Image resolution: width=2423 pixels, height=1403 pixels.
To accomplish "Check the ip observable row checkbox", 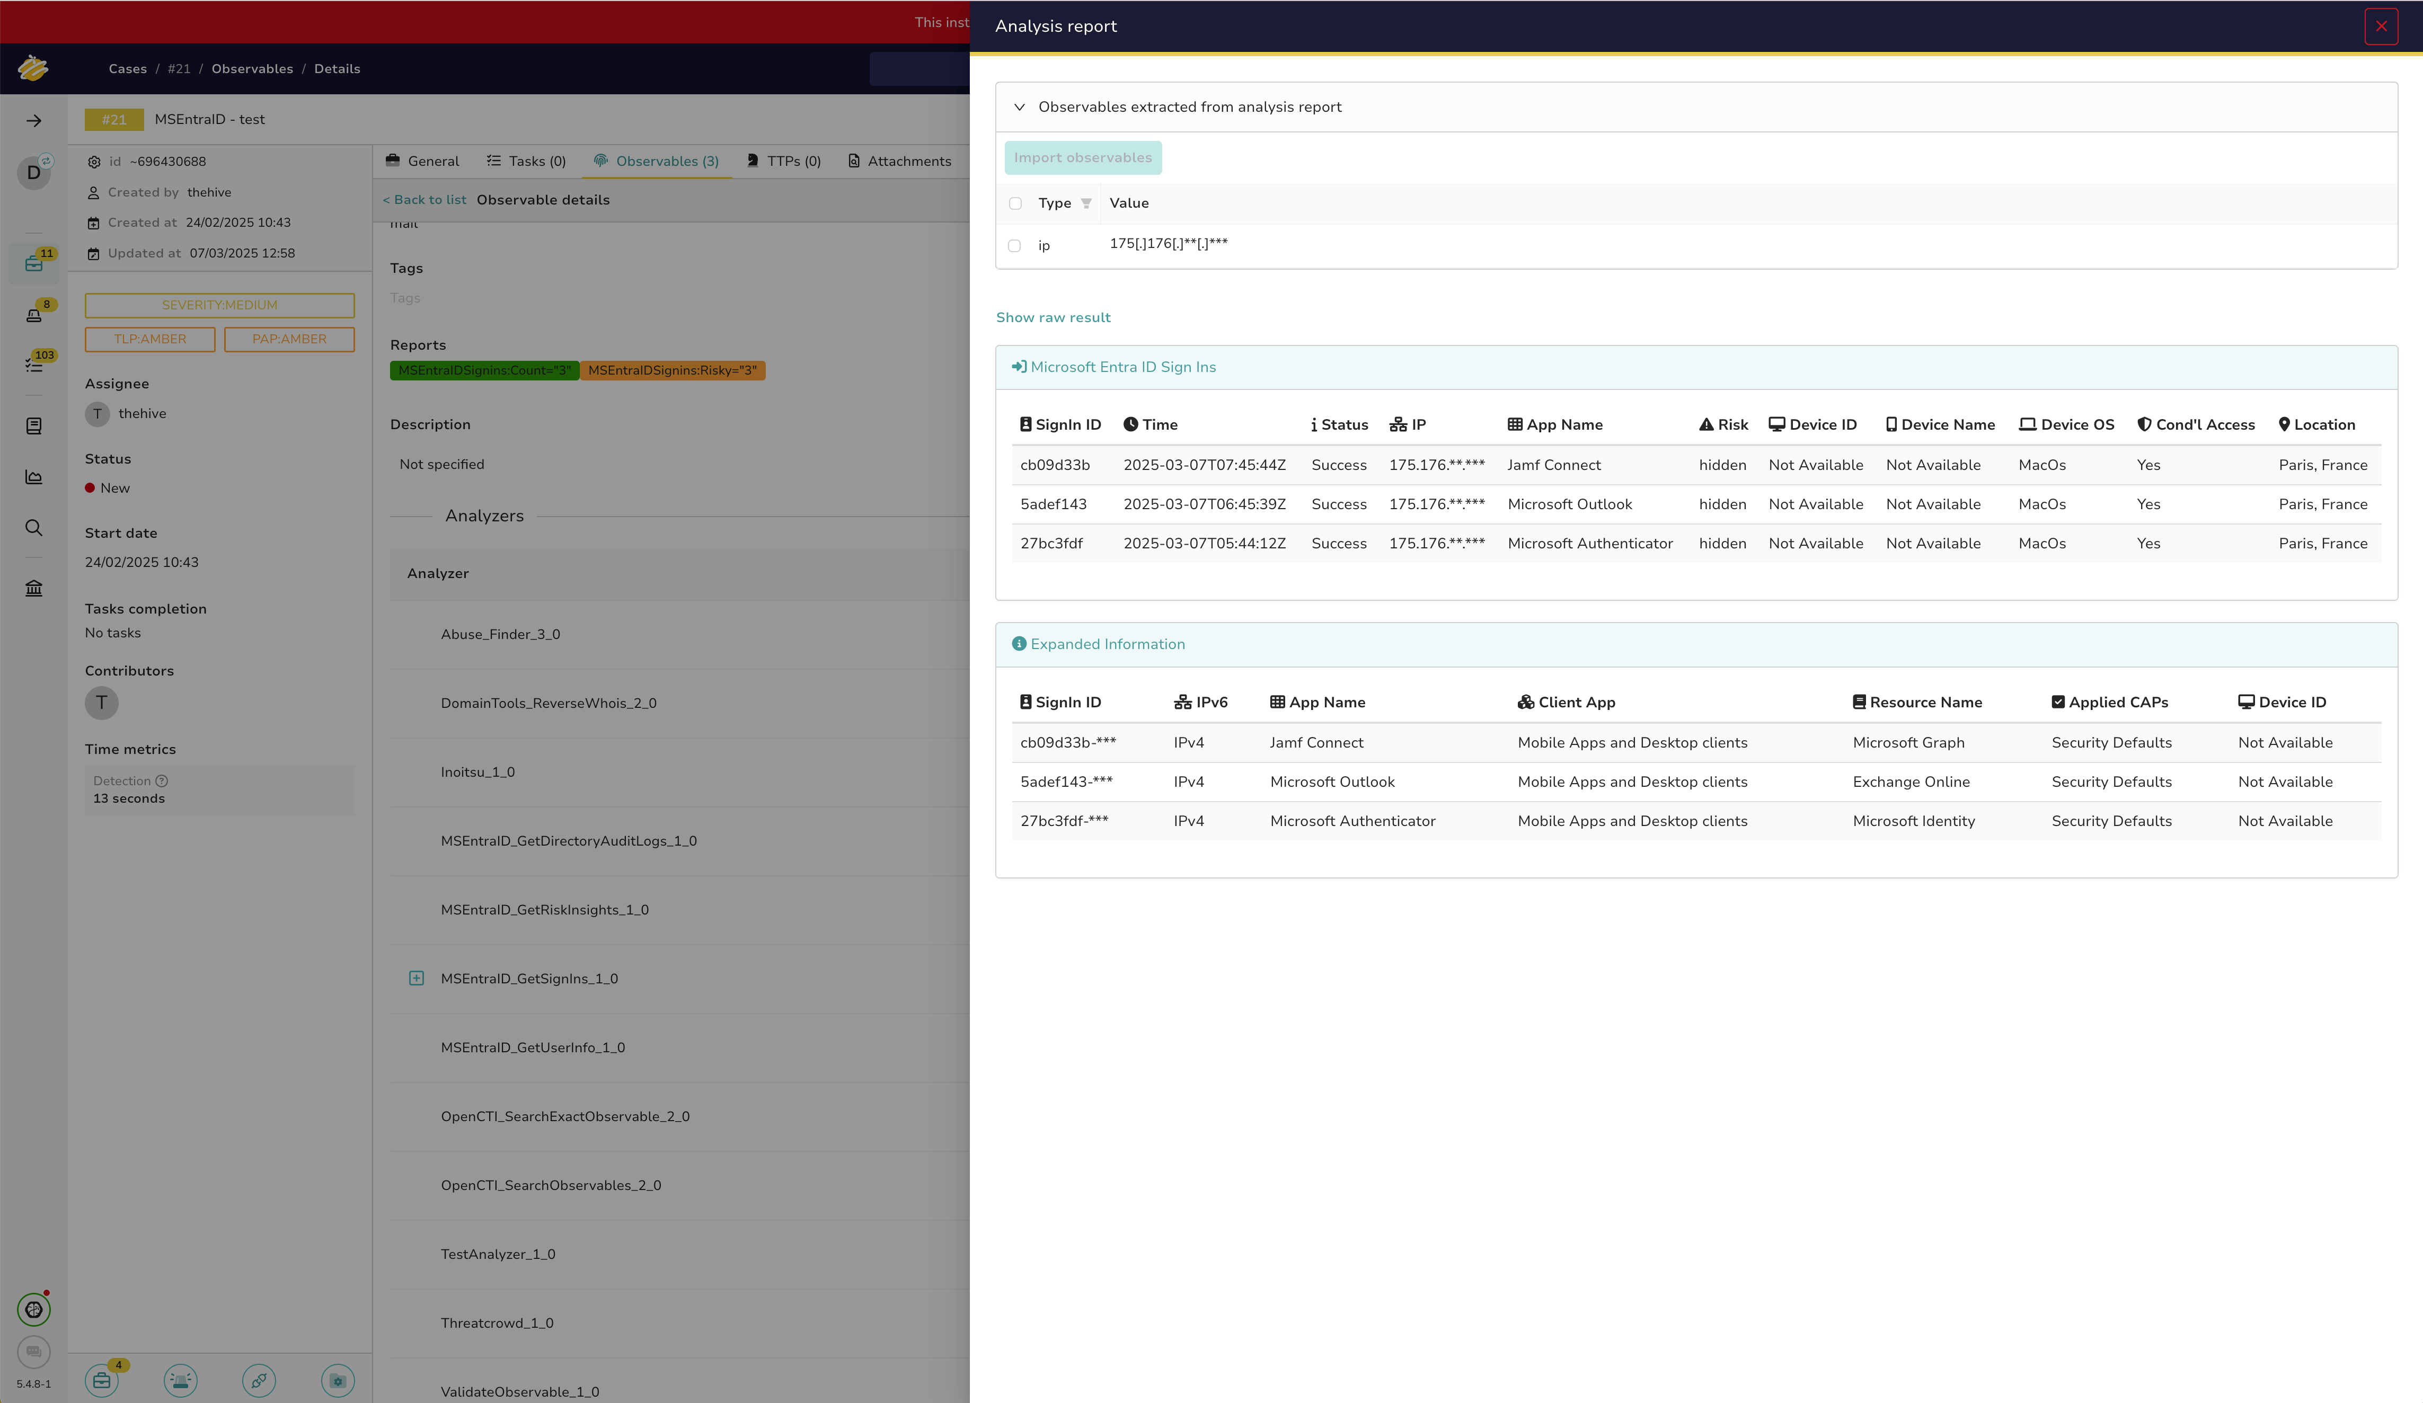I will pyautogui.click(x=1014, y=246).
